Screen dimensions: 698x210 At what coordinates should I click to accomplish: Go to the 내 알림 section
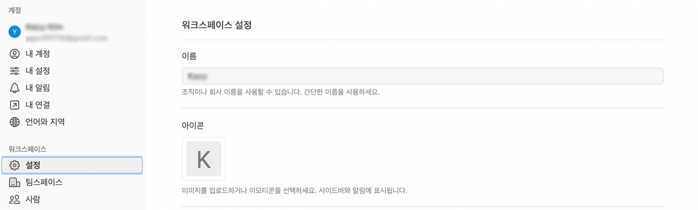pos(38,88)
